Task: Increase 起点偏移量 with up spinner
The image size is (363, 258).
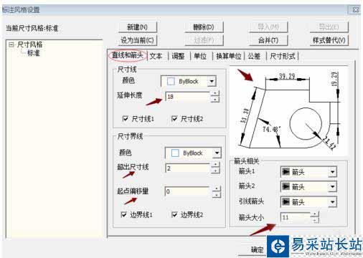Action: [x=217, y=188]
